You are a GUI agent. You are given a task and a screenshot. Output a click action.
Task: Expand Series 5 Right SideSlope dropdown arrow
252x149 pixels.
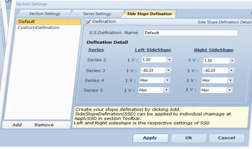pyautogui.click(x=230, y=90)
